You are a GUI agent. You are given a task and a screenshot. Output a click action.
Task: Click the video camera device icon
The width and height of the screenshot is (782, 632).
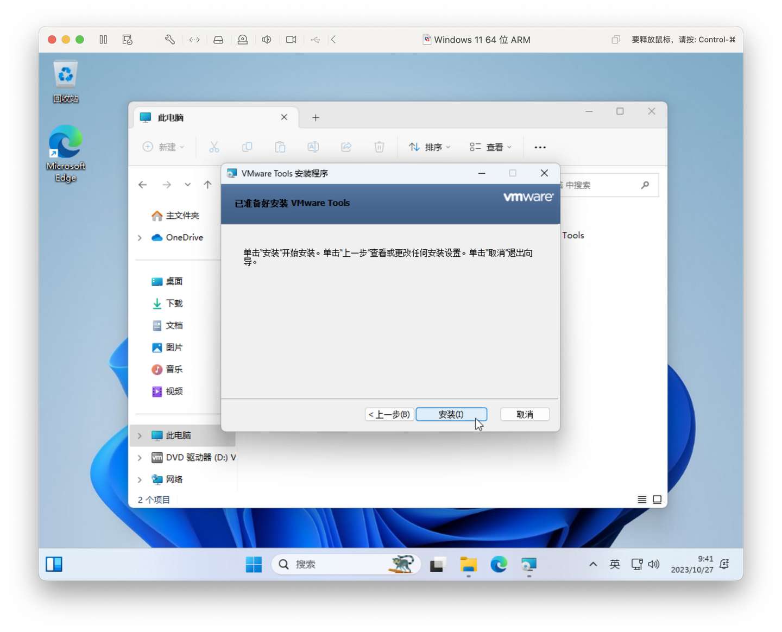pyautogui.click(x=291, y=40)
